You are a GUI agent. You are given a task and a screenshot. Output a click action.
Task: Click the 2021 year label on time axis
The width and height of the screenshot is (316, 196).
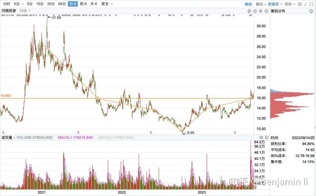[42, 192]
